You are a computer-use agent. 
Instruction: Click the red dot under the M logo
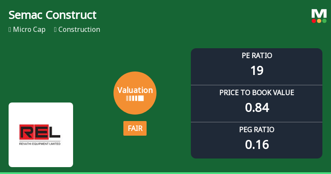(314, 21)
